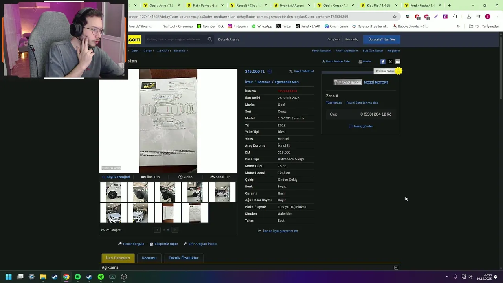
Task: Click the main expertise report photo
Action: point(168,121)
